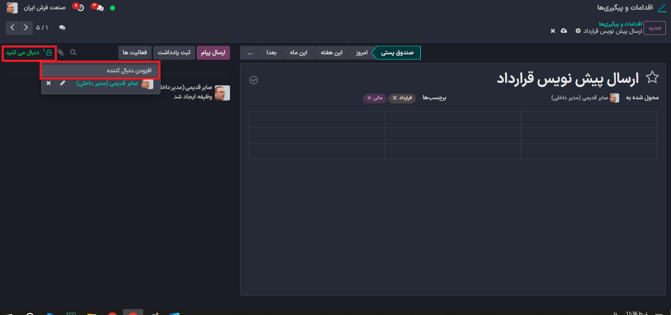
Task: Remove the مالی tag
Action: pyautogui.click(x=369, y=98)
